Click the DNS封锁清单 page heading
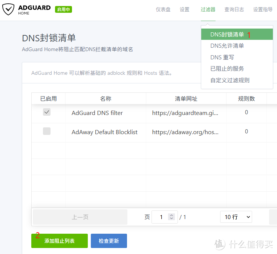Viewport: 277px width, 254px height. point(49,38)
